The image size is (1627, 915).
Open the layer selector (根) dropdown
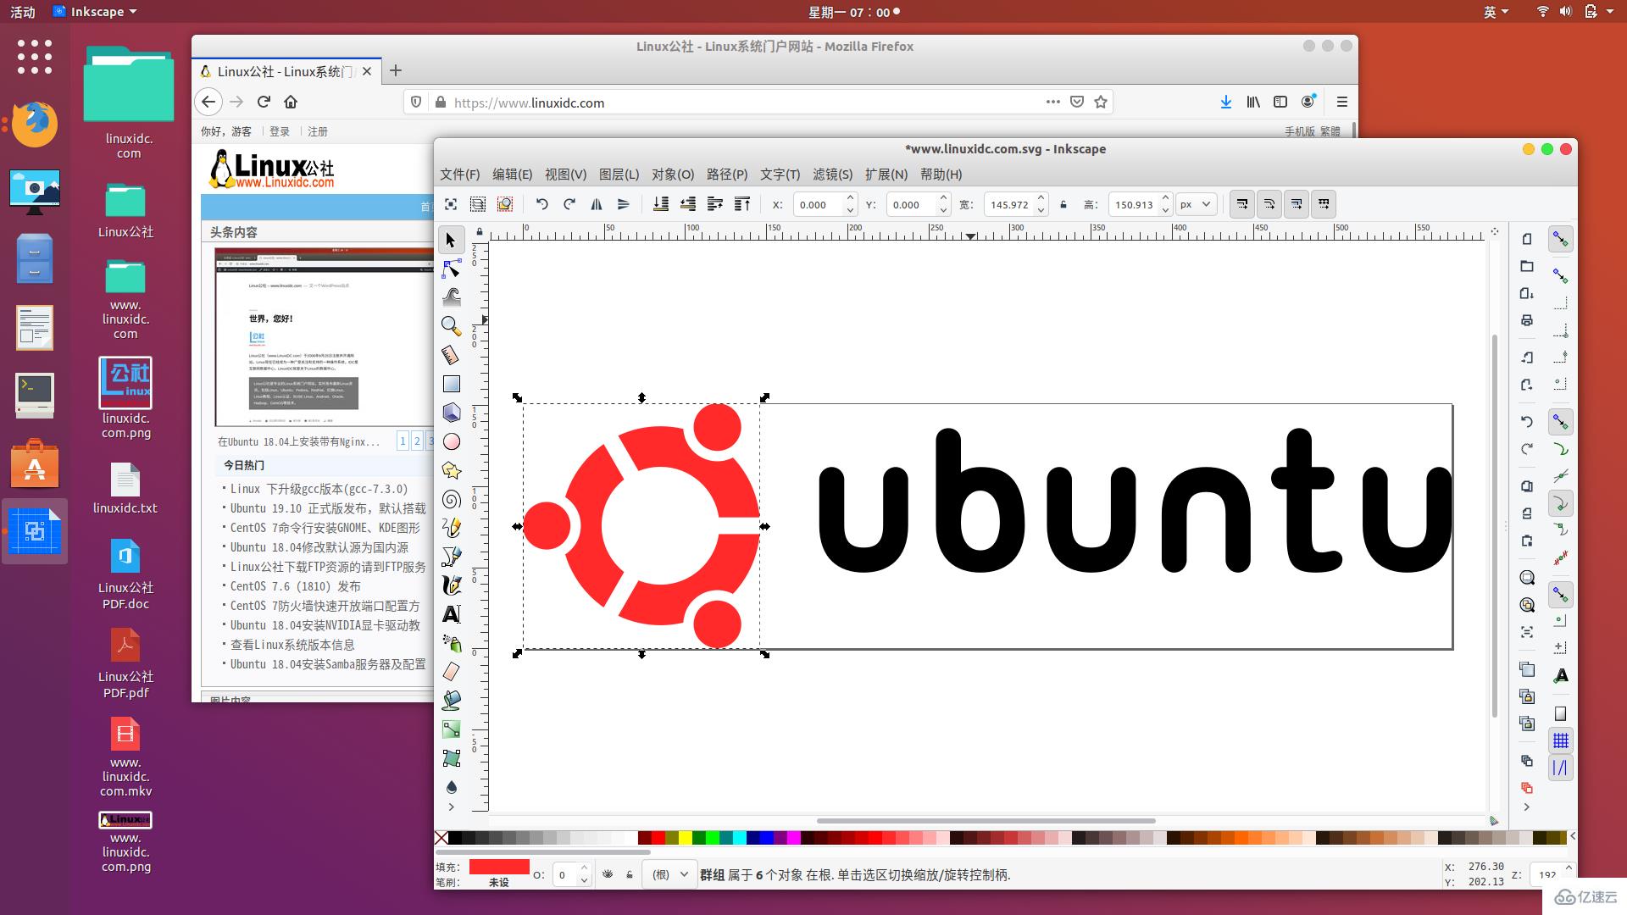coord(670,874)
